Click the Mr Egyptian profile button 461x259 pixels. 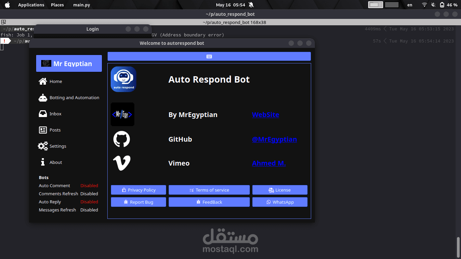(69, 63)
